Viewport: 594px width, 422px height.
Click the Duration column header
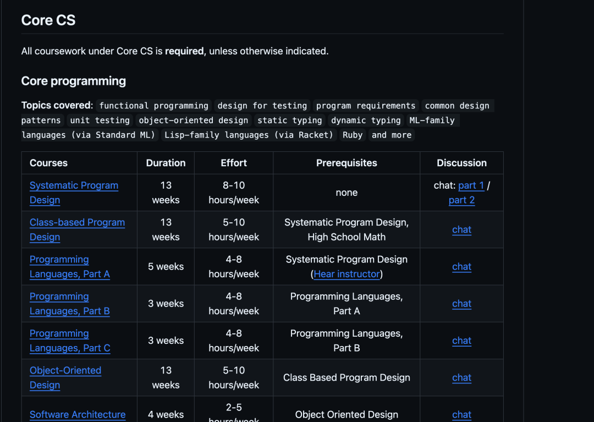coord(166,163)
